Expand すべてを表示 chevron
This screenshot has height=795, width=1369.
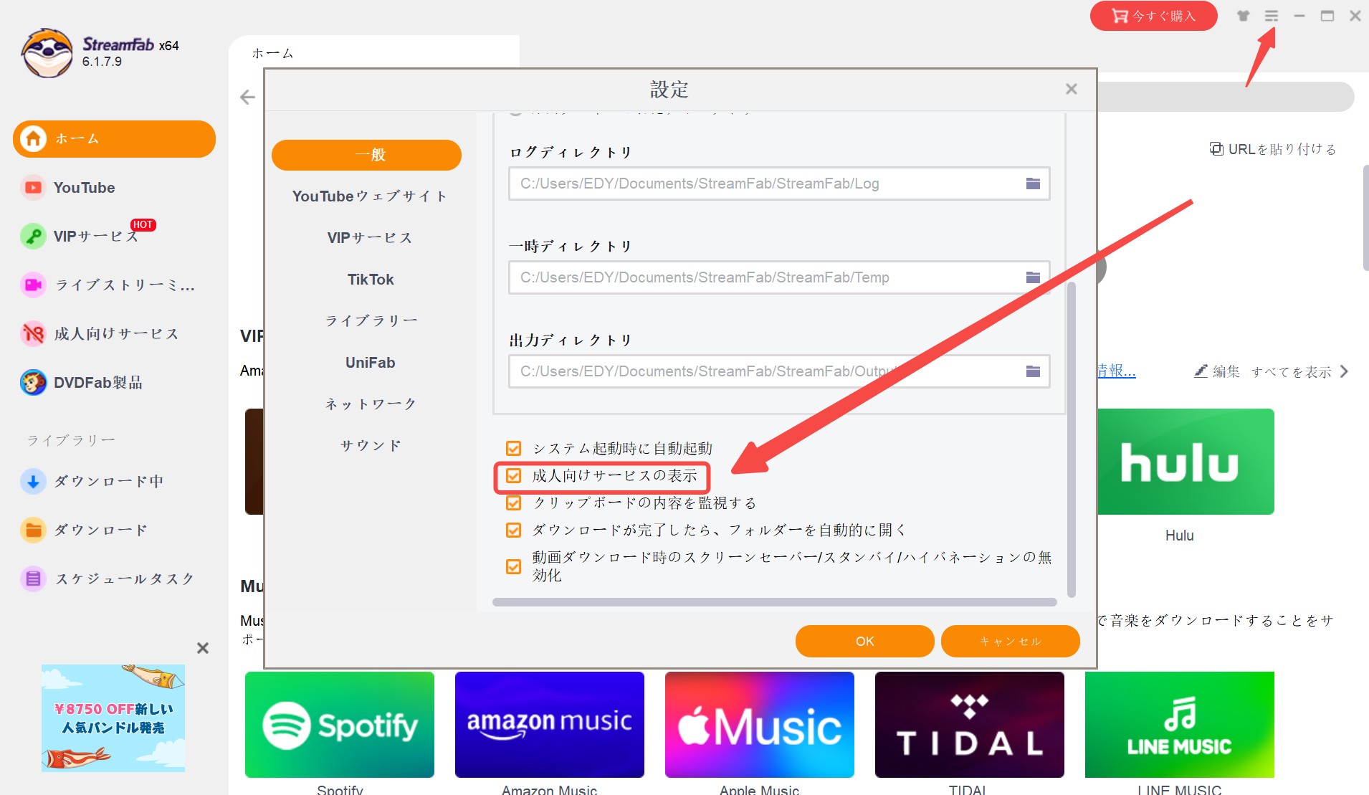click(x=1345, y=371)
